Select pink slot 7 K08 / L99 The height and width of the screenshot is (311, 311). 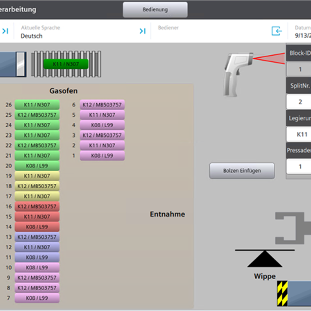[x=37, y=298]
